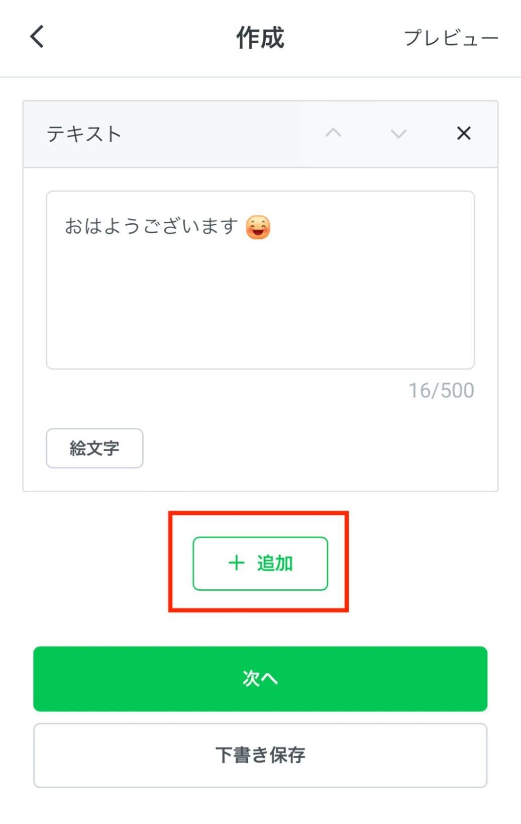The image size is (521, 824).
Task: Click inside the message text area
Action: [x=260, y=280]
